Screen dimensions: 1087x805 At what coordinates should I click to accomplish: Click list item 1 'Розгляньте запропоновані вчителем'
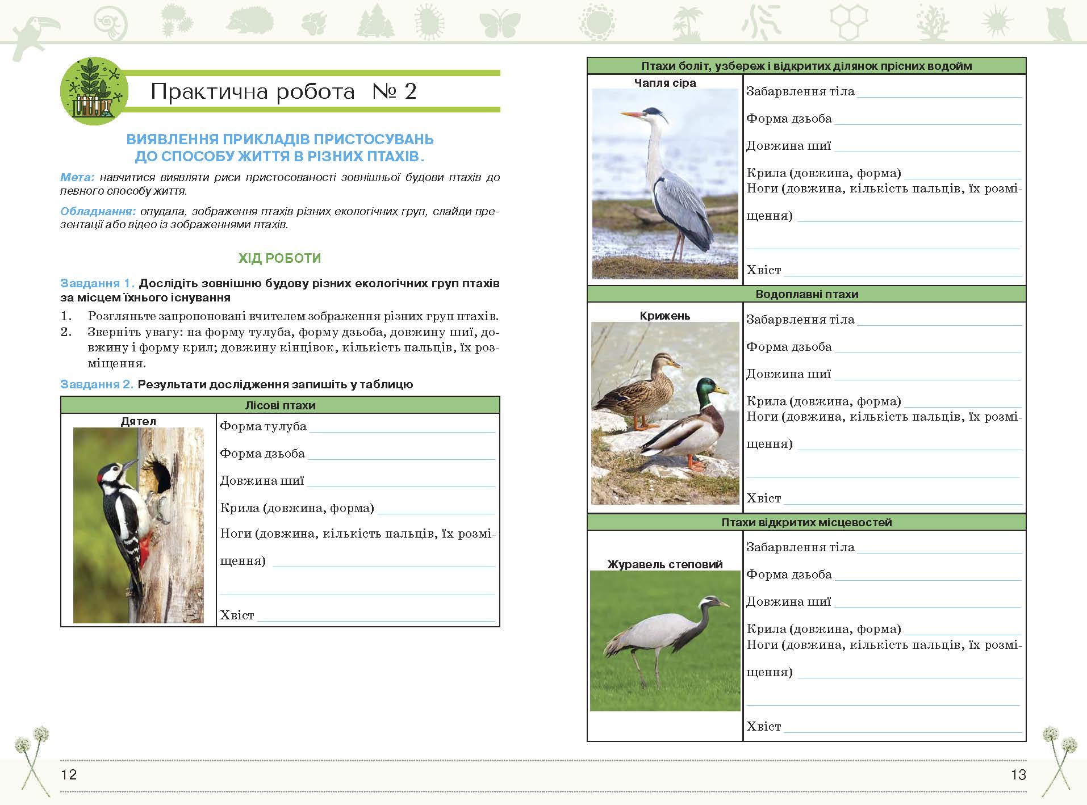280,316
